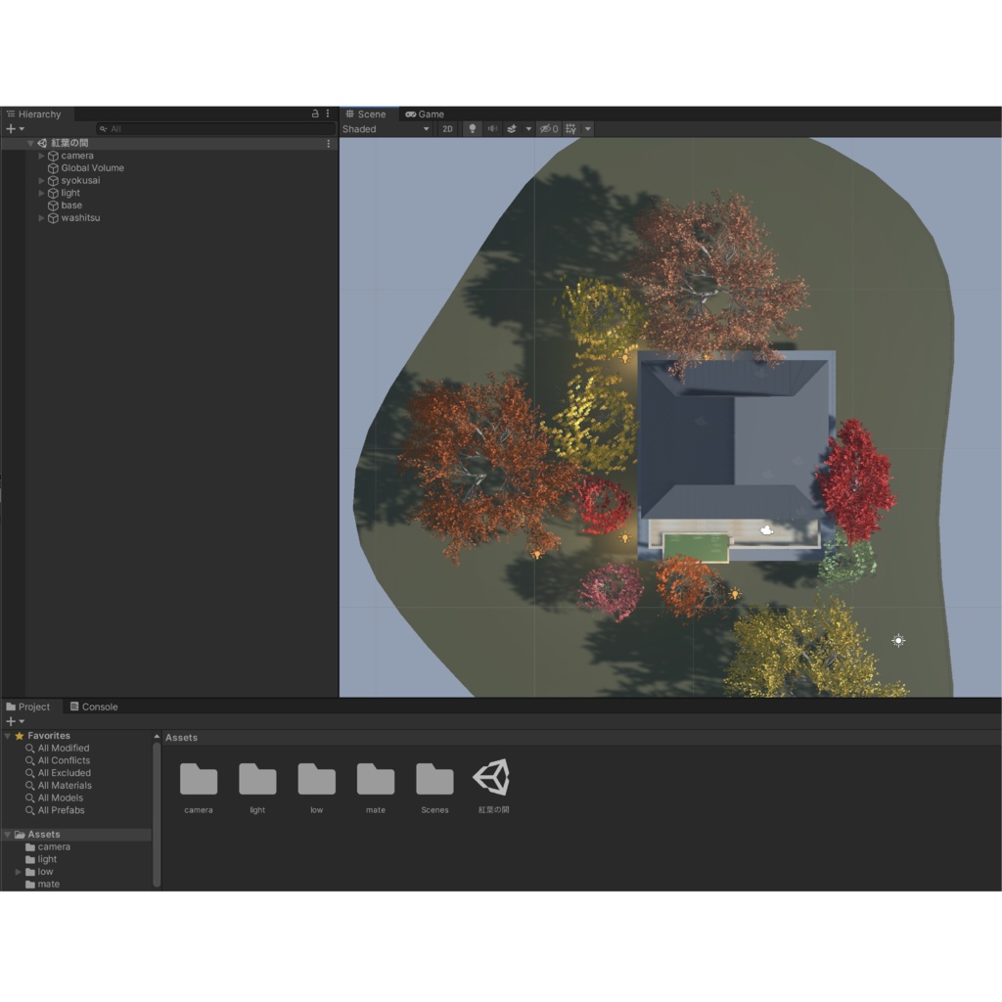Screen dimensions: 1002x1002
Task: Open grid settings dropdown arrow
Action: tap(588, 129)
